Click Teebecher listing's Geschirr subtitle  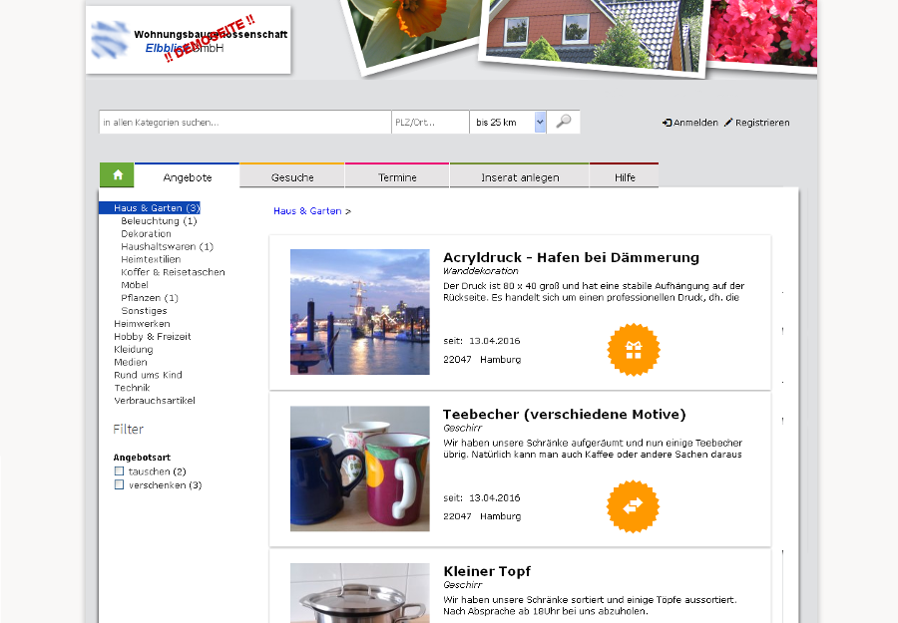[x=463, y=428]
